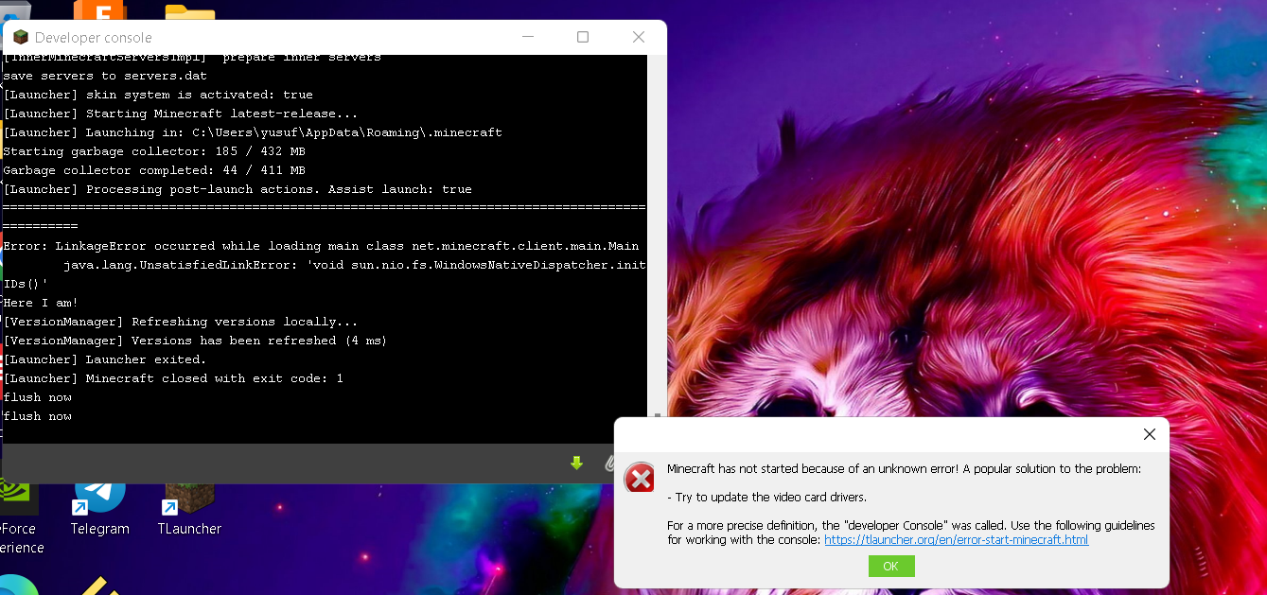
Task: Minimize the Developer console window
Action: pyautogui.click(x=527, y=37)
